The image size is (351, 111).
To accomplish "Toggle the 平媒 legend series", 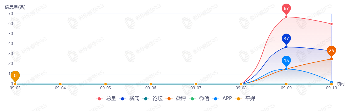I will [245, 99].
